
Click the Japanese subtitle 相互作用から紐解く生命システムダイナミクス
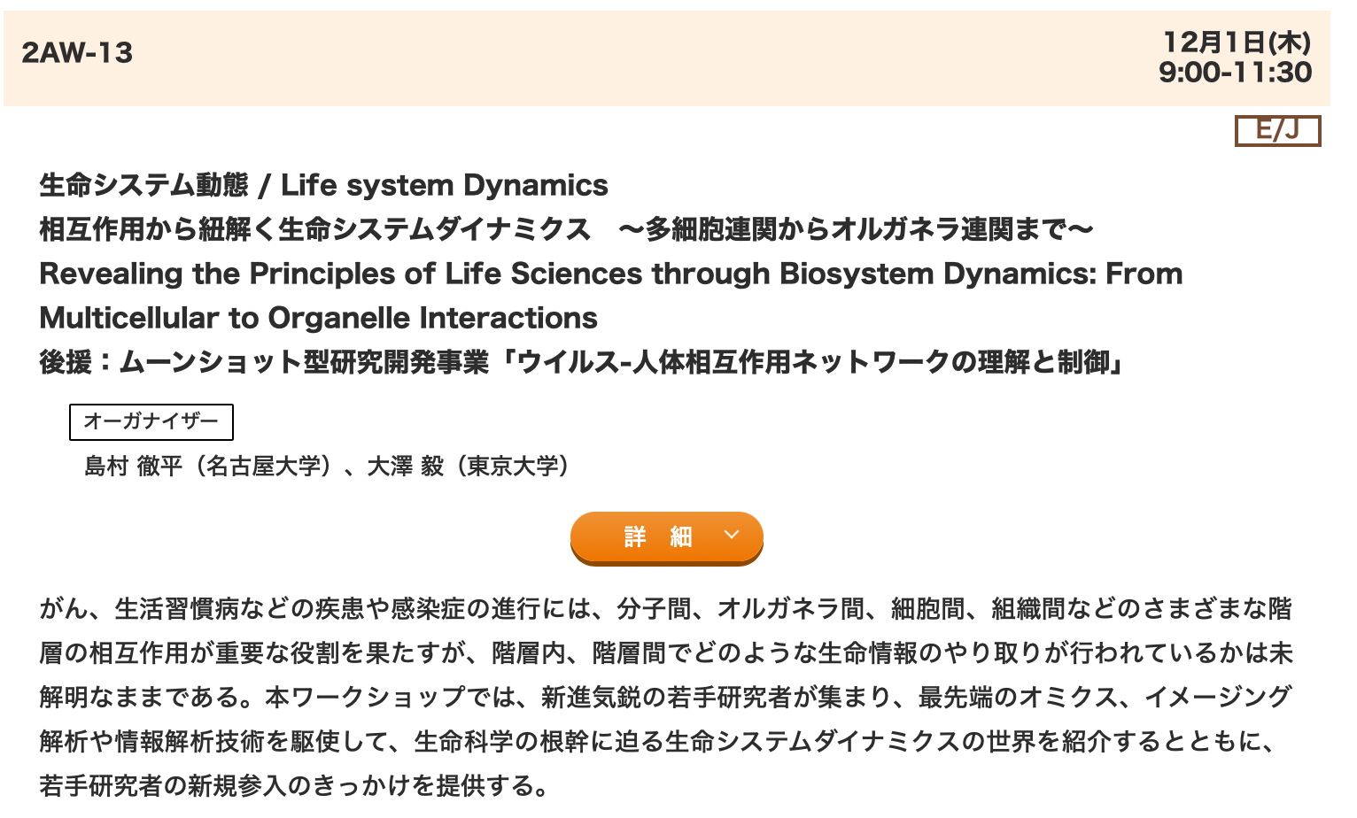pyautogui.click(x=314, y=229)
